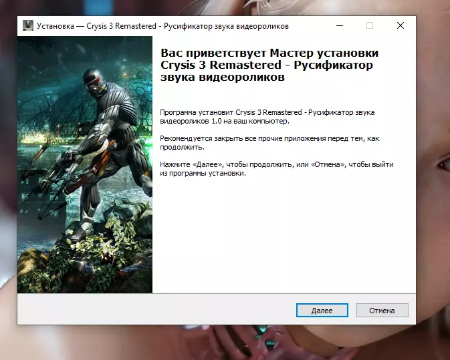Image resolution: width=450 pixels, height=360 pixels.
Task: Click the window title 'Установка — Crysis 3 Remastered'
Action: click(x=96, y=26)
